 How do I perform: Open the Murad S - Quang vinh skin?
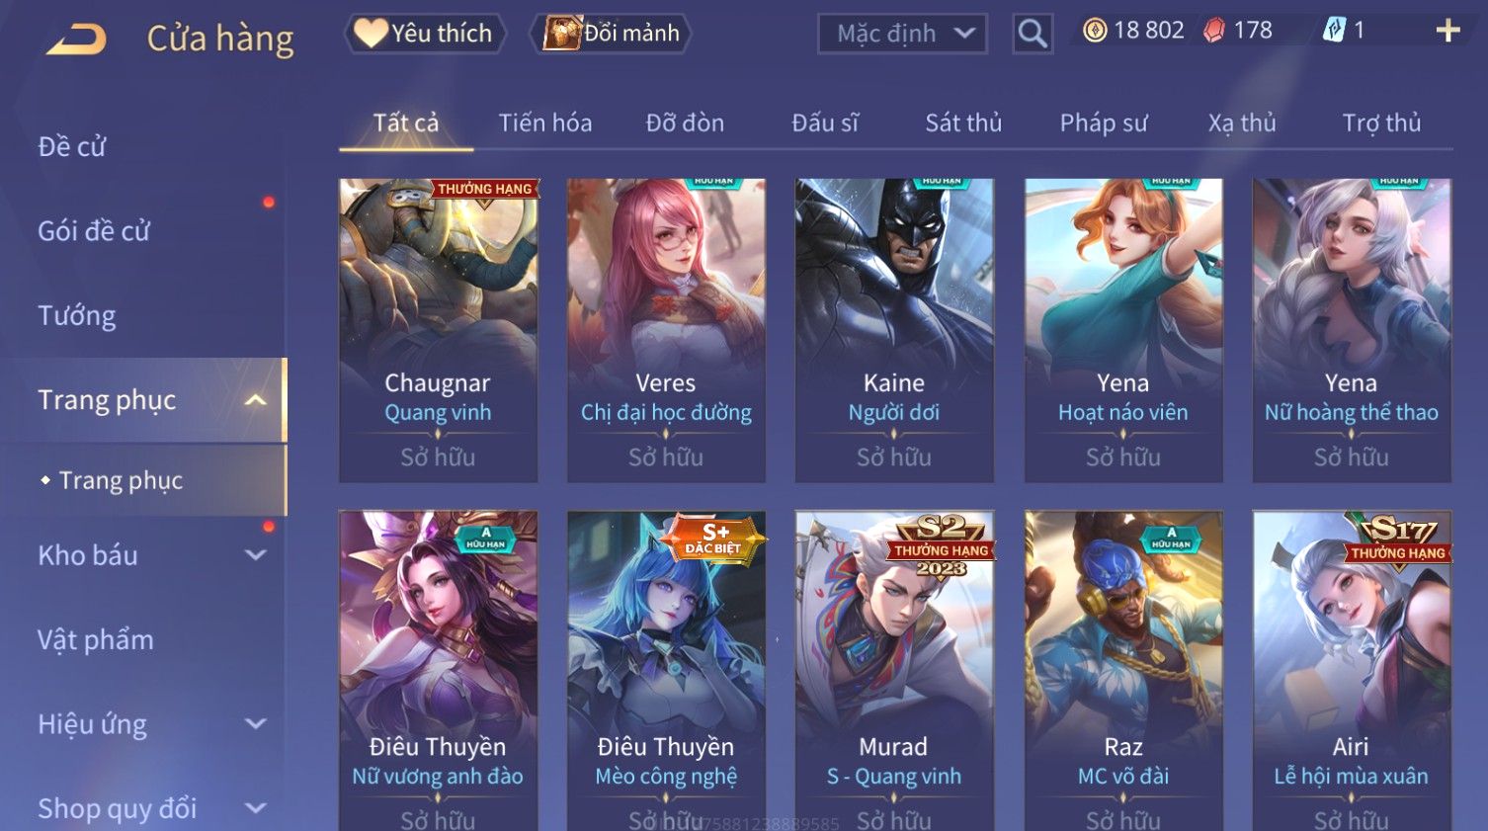click(x=894, y=670)
